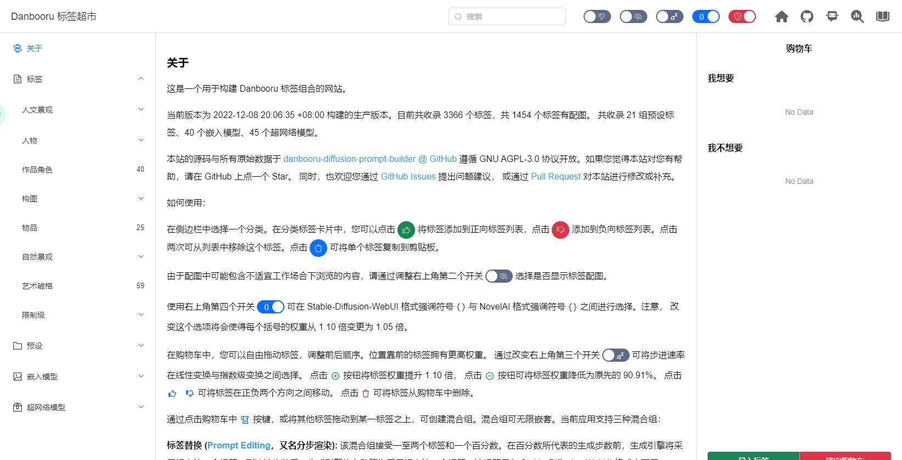Open the GitHub icon in header
The image size is (902, 460).
point(807,16)
